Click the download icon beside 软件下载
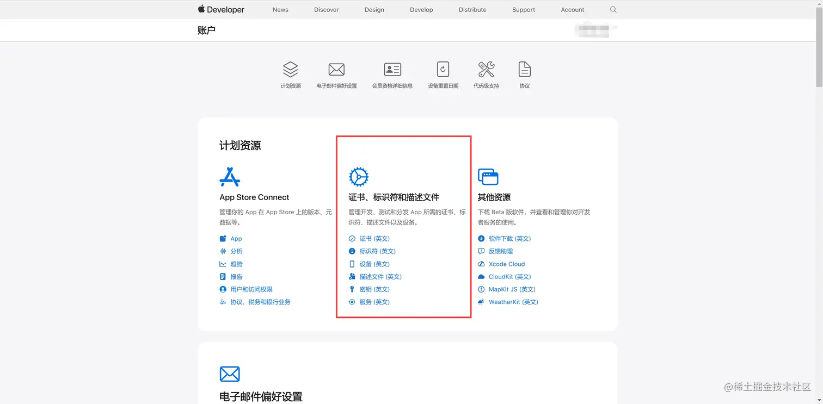Screen dimensions: 823x404 [481, 239]
